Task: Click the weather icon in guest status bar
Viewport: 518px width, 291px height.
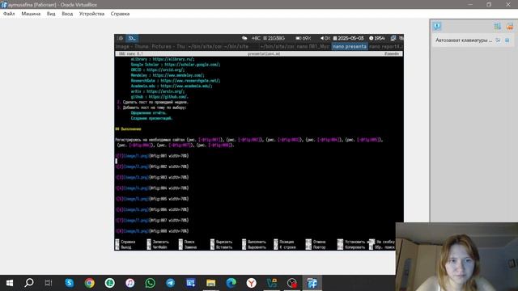Action: tap(244, 38)
